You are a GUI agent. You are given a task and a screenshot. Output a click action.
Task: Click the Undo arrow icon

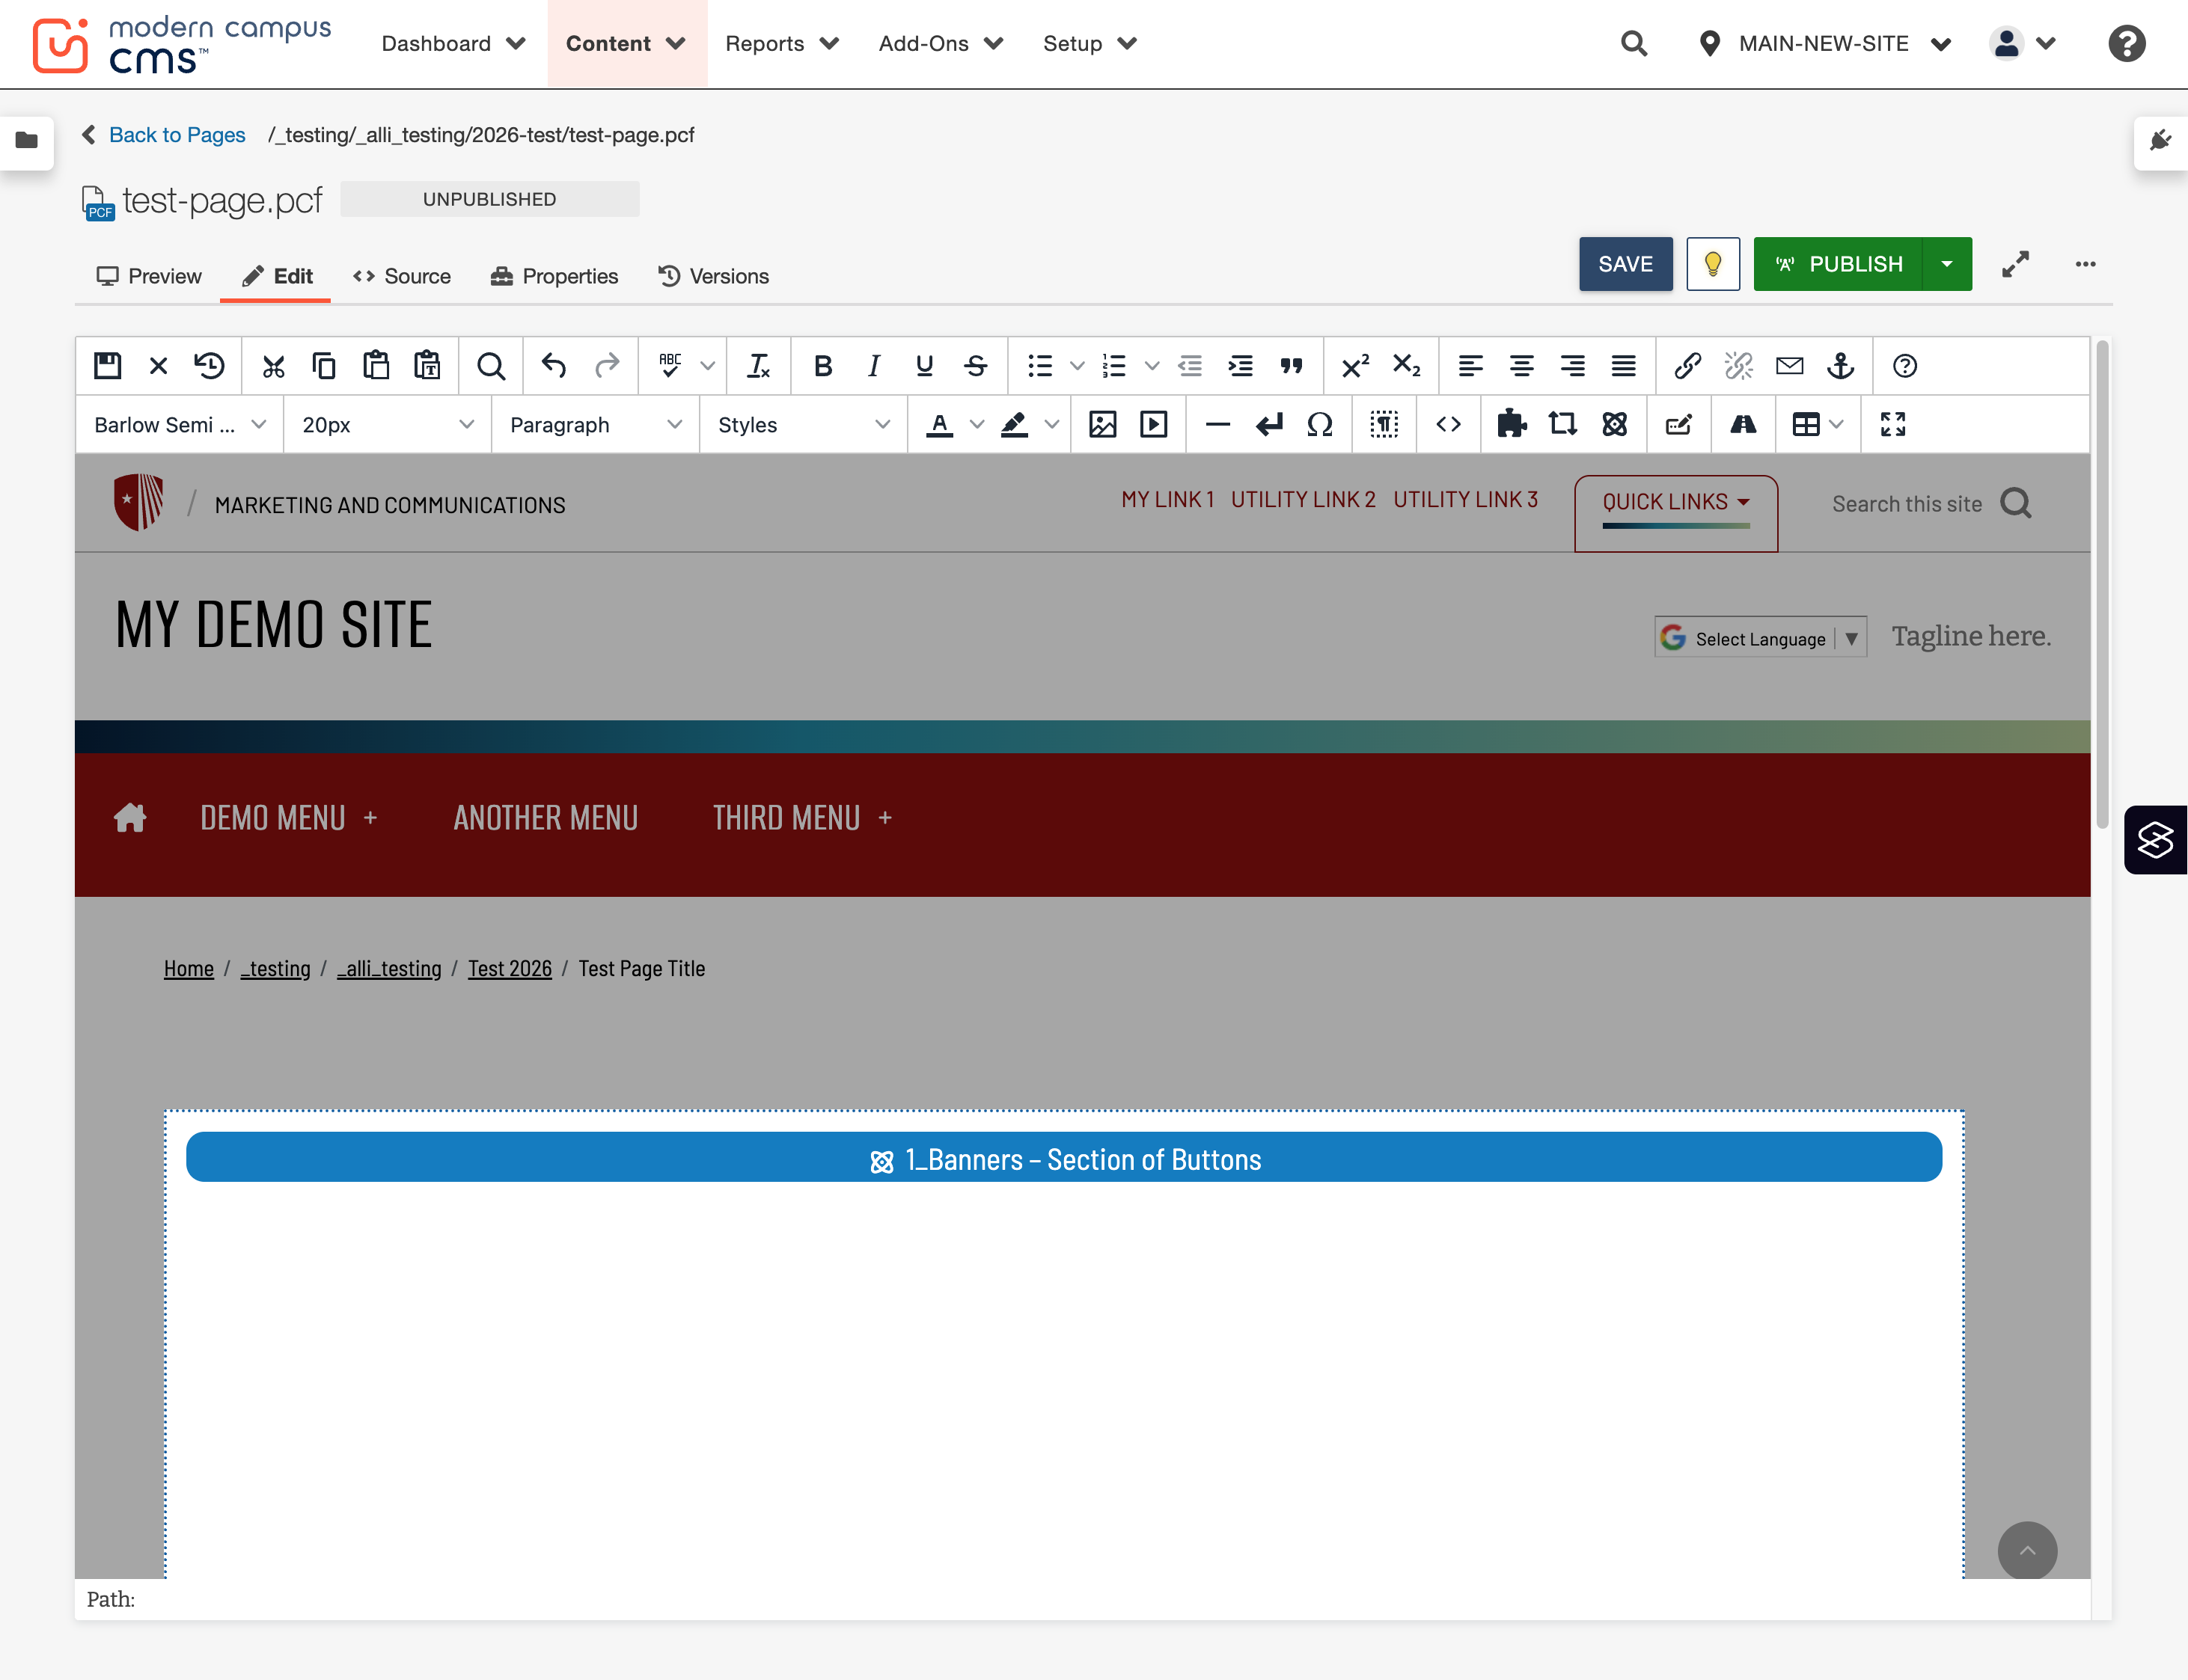553,366
